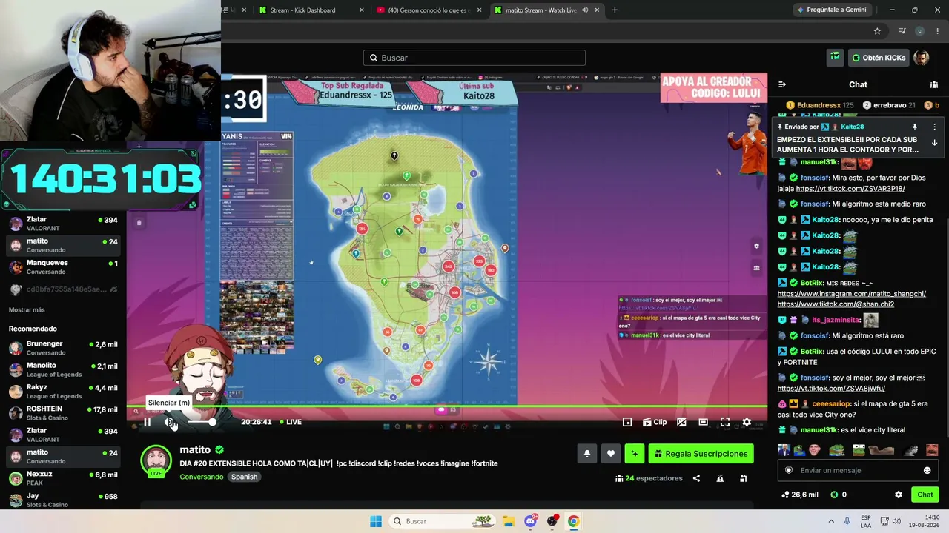
Task: Open the Windows Start menu
Action: 376,521
